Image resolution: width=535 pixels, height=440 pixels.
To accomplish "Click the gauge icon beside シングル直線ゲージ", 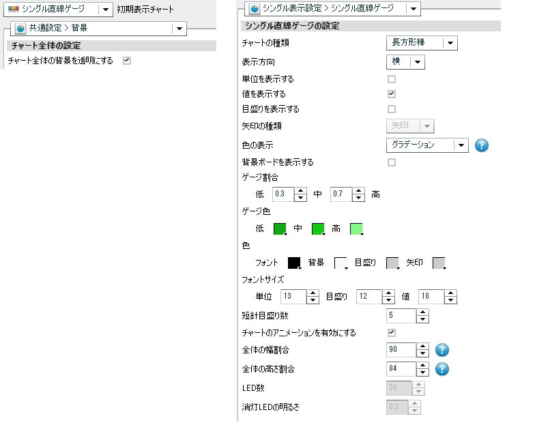I will coord(14,10).
